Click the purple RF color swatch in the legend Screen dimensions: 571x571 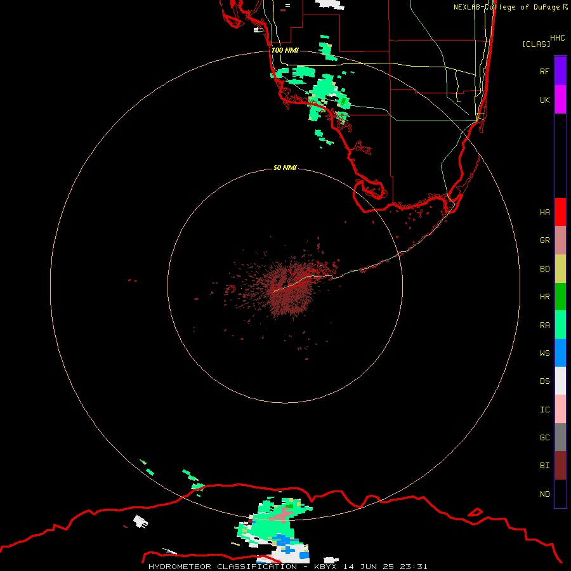(x=560, y=71)
